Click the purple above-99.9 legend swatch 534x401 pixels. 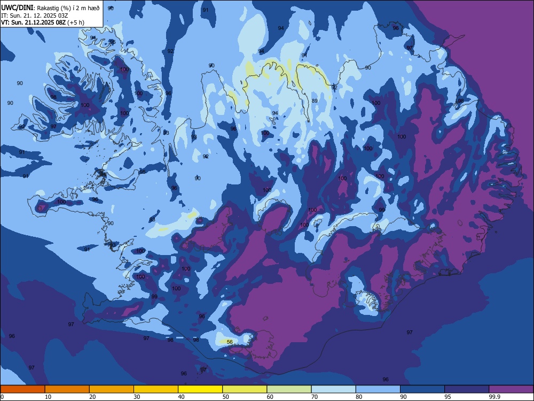(x=511, y=389)
